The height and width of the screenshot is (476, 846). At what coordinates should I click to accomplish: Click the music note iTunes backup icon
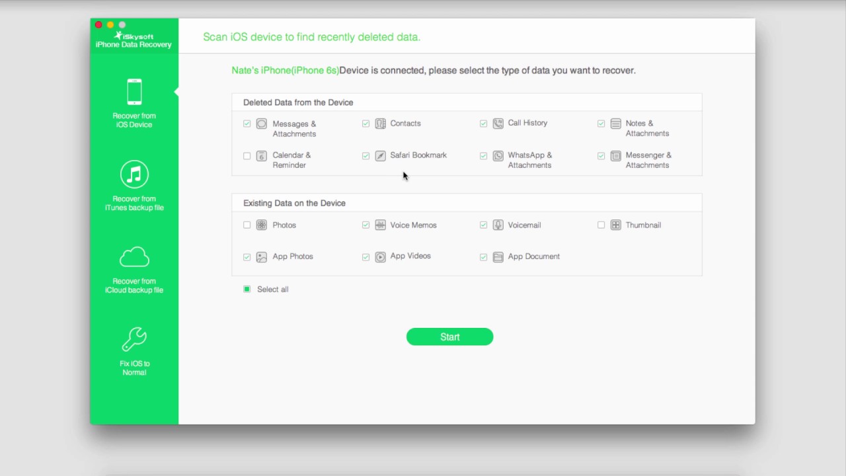134,175
